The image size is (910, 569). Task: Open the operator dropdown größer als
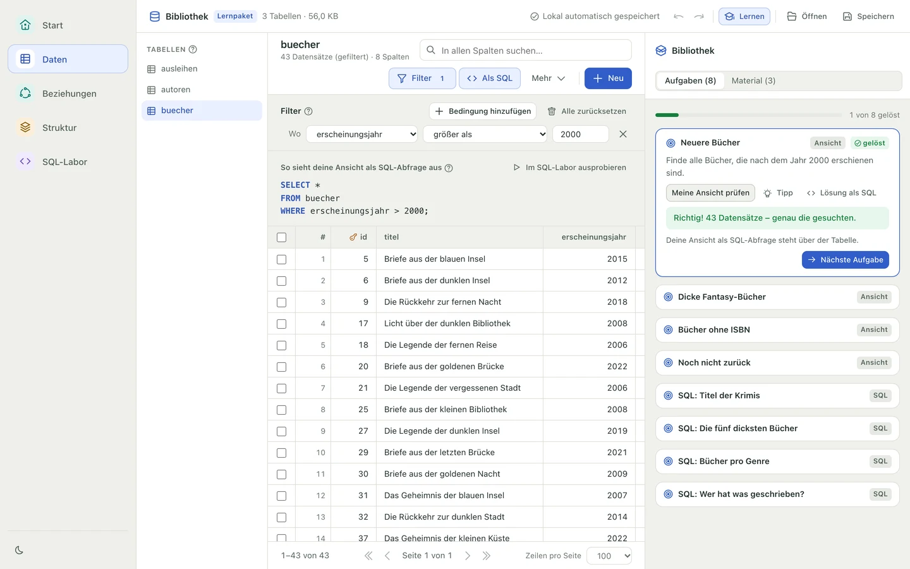point(485,134)
